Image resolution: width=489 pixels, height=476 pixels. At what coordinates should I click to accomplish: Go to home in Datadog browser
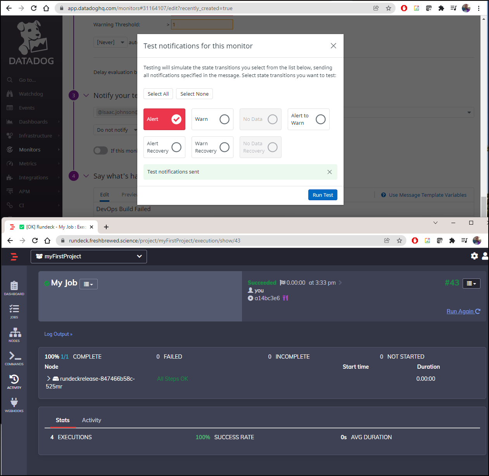pos(46,8)
